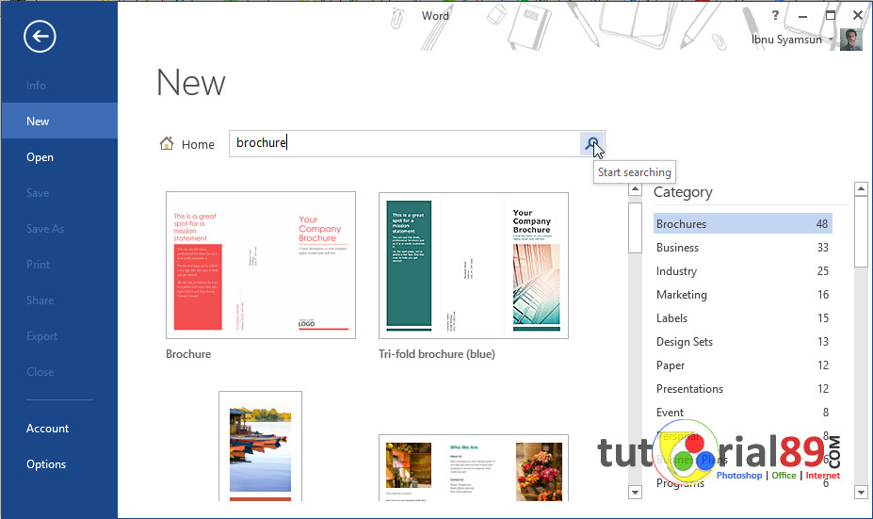The image size is (873, 519).
Task: Click the magnifier Start searching icon
Action: click(x=591, y=144)
